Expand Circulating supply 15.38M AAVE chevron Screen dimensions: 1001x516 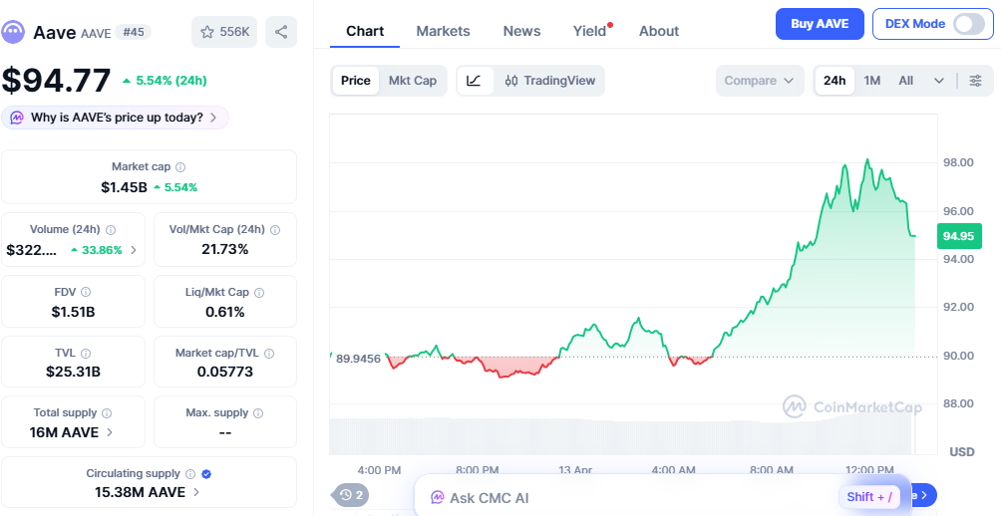pos(196,492)
